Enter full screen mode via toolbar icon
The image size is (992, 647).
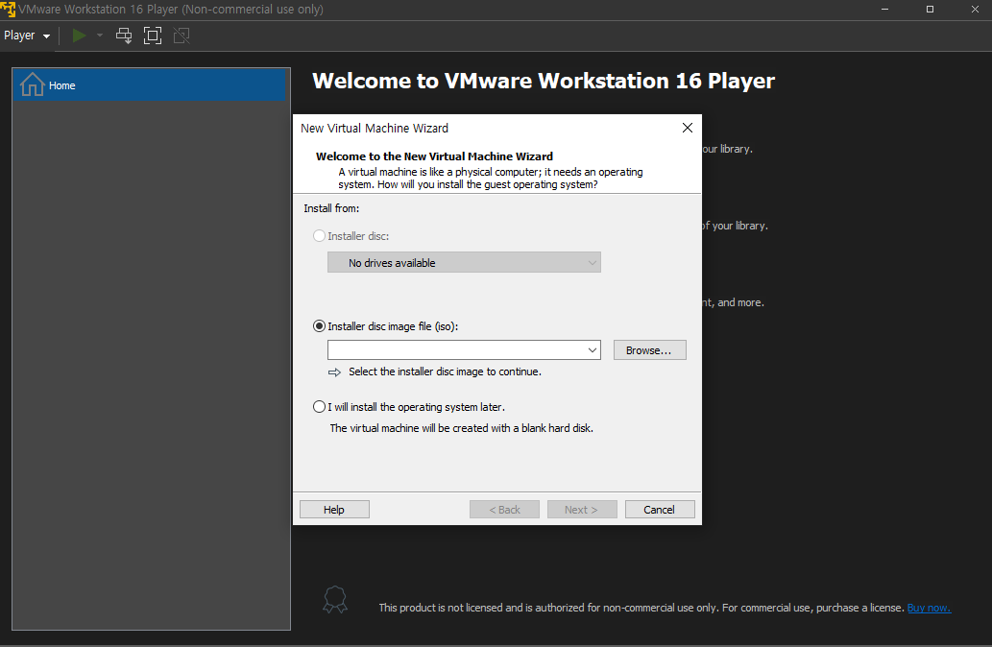pos(153,36)
